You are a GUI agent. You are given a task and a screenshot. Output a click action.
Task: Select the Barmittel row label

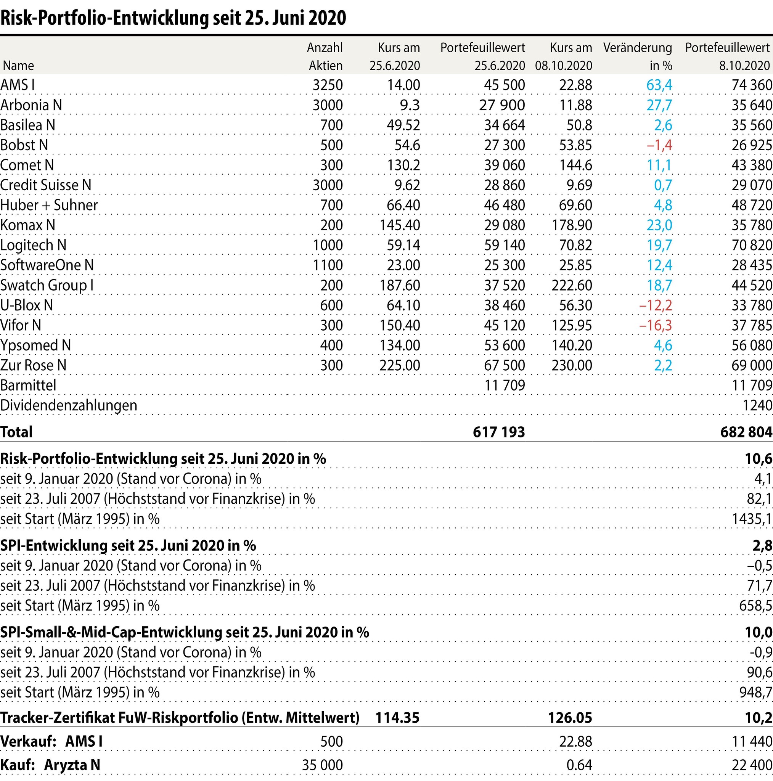[28, 385]
